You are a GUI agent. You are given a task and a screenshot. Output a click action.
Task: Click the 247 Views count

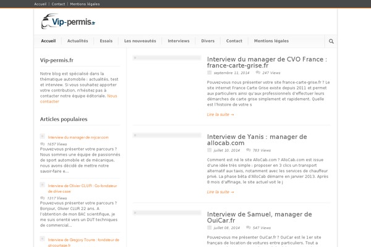[x=271, y=73]
